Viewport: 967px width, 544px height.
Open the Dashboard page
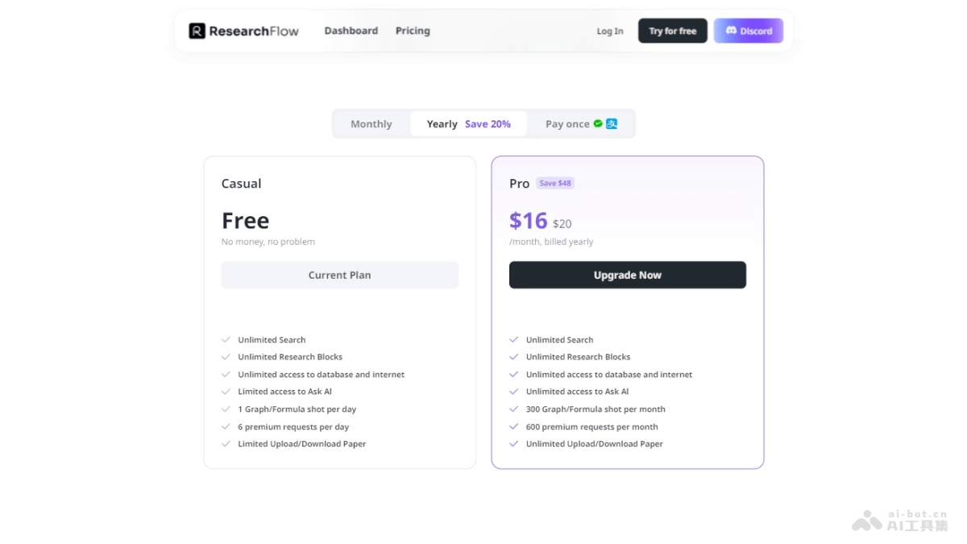(x=351, y=31)
